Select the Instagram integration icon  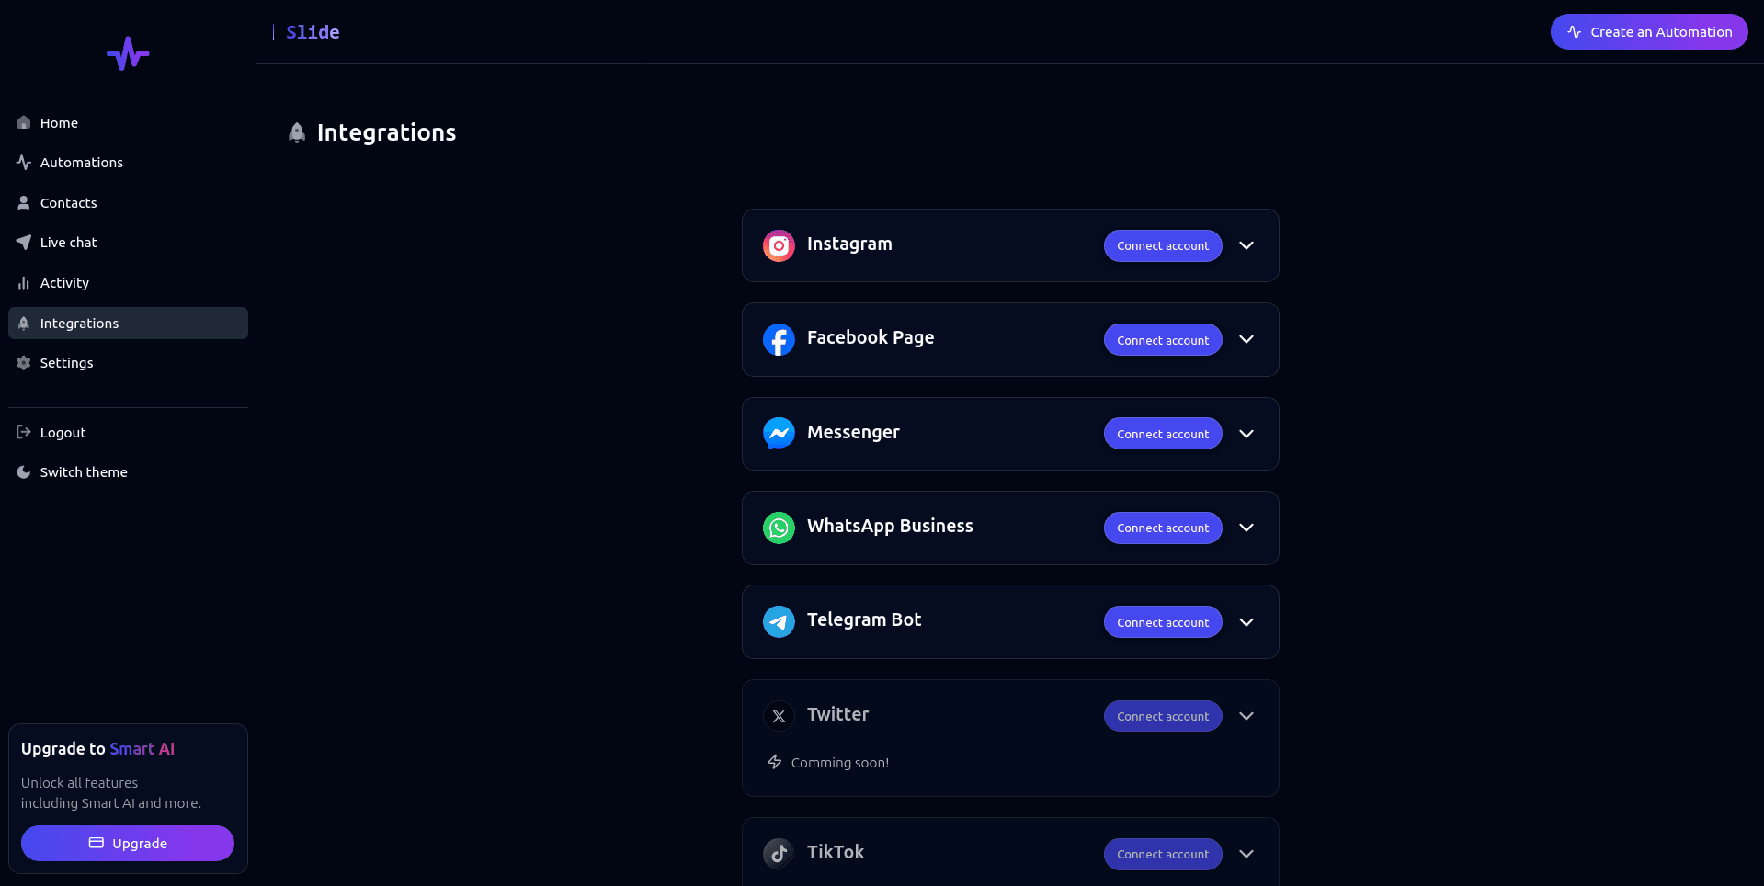click(779, 245)
